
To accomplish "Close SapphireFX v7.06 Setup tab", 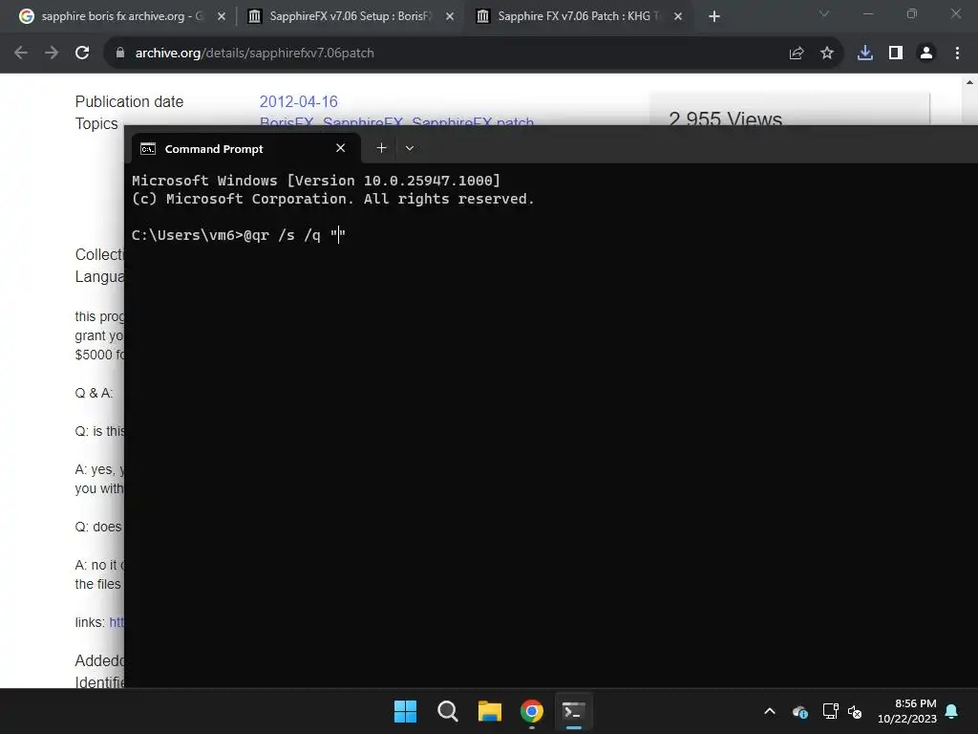I will click(450, 16).
